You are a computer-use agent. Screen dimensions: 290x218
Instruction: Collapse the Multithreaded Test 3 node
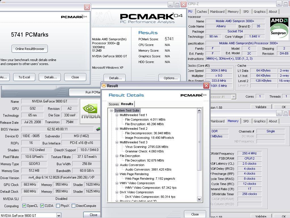(117, 142)
